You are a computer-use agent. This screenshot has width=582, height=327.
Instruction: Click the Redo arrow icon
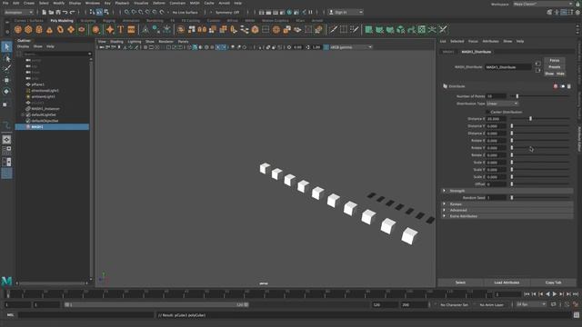point(72,12)
